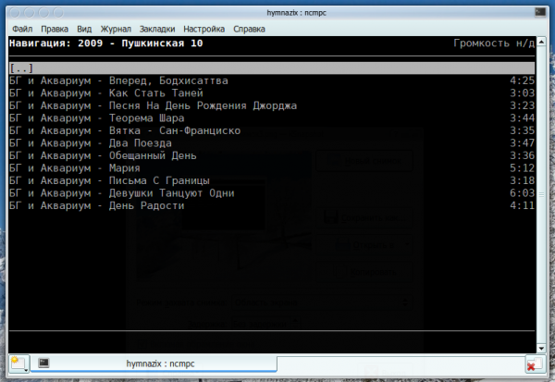
Task: Open the Настройка menu
Action: 203,29
